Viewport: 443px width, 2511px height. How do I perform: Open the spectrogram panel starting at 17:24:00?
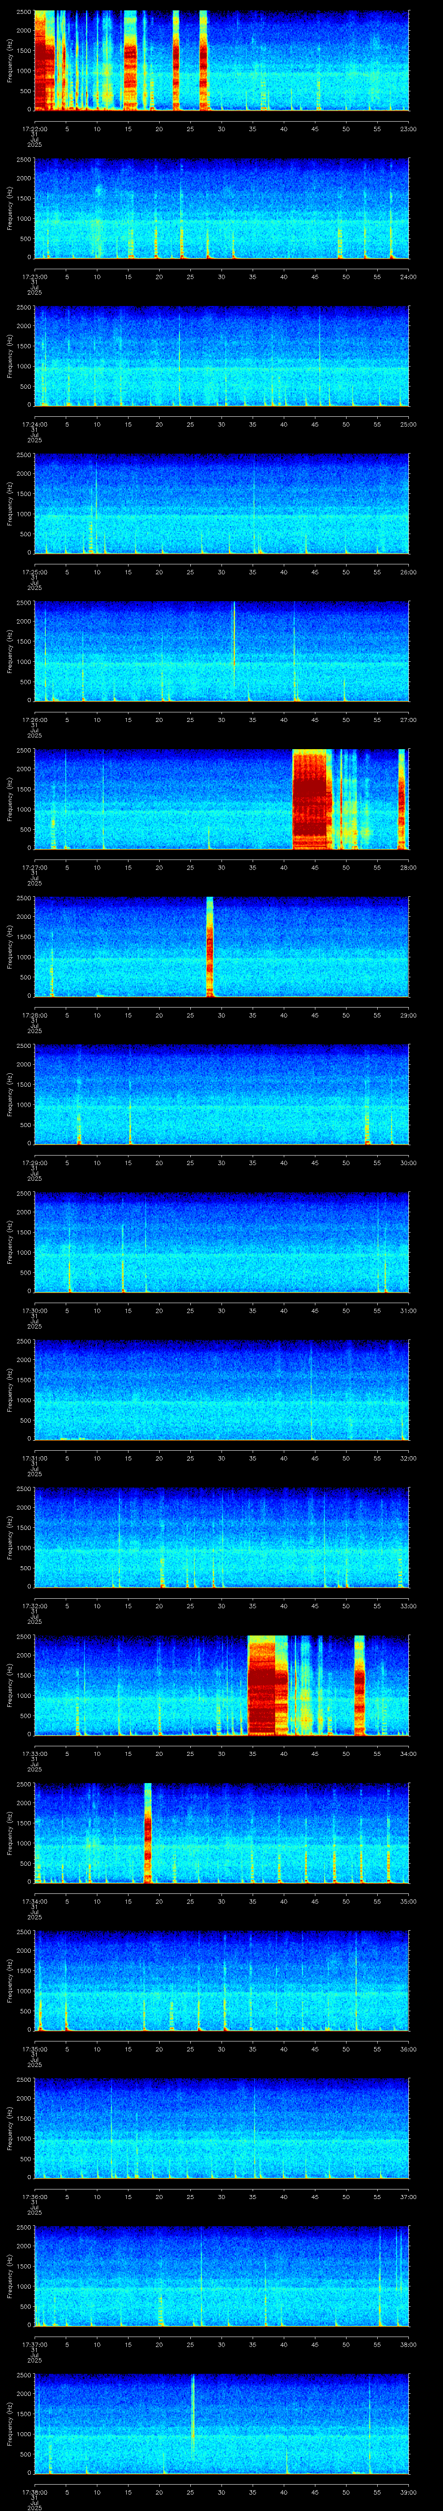pos(221,356)
